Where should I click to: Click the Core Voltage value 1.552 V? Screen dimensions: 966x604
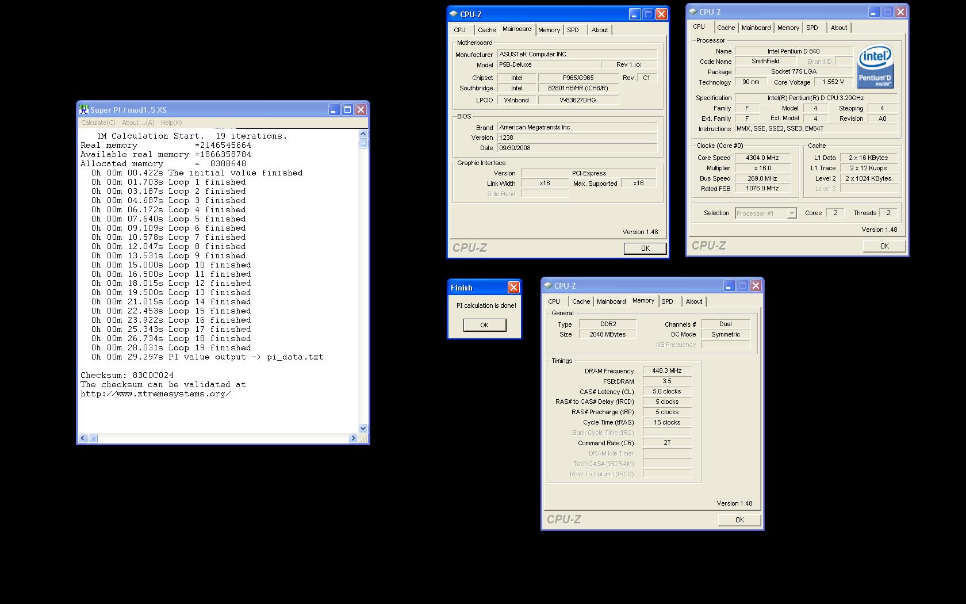pos(833,82)
